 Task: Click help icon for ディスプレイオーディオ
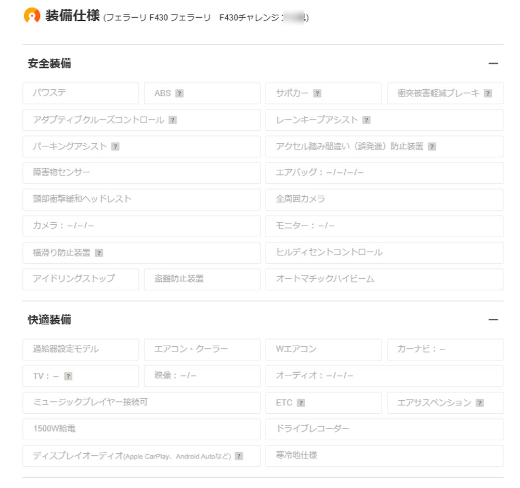(239, 456)
